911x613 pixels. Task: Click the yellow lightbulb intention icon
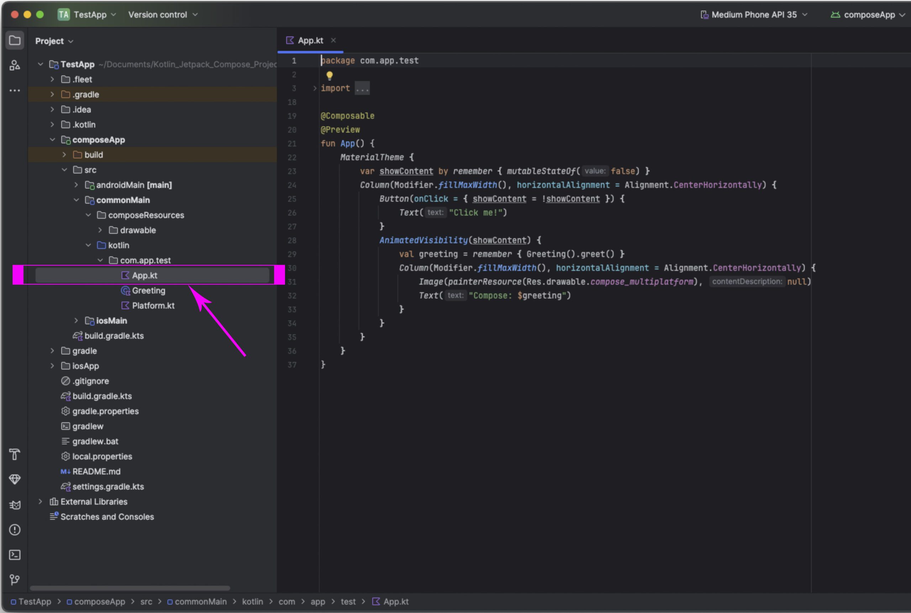point(330,75)
